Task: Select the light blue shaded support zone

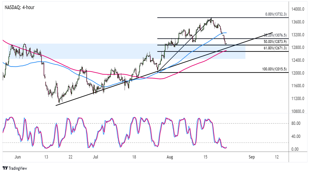Action: 127,51
